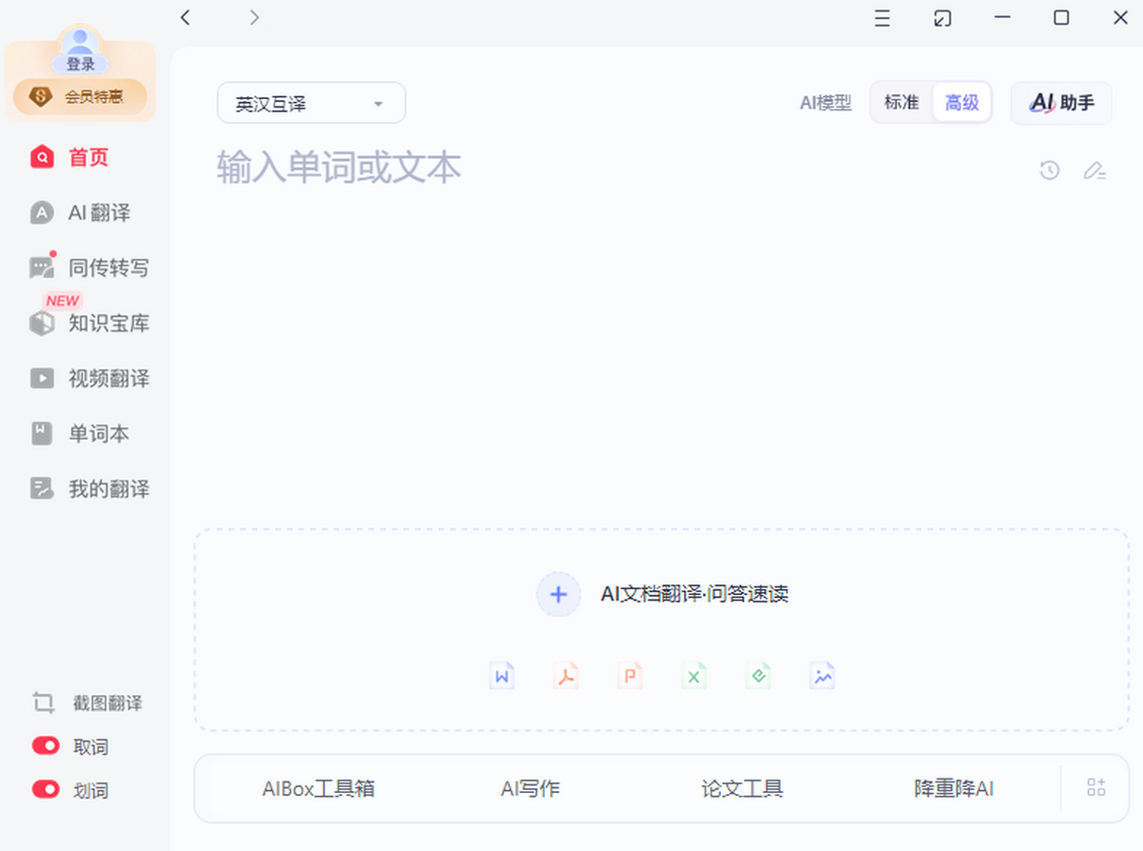Click the edit pencil icon
Screen dimensions: 1143x851
(x=1094, y=170)
